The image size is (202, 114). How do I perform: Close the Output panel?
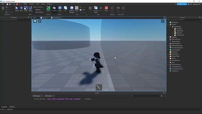tap(165, 93)
